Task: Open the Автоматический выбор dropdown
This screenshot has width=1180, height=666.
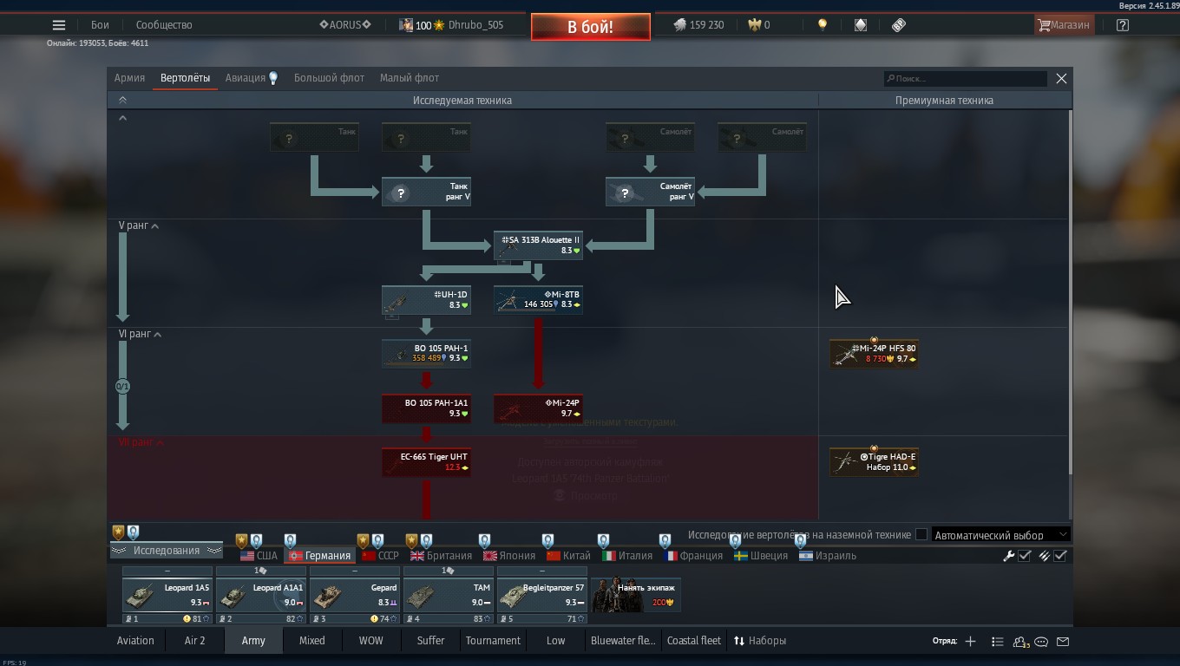Action: (1000, 535)
